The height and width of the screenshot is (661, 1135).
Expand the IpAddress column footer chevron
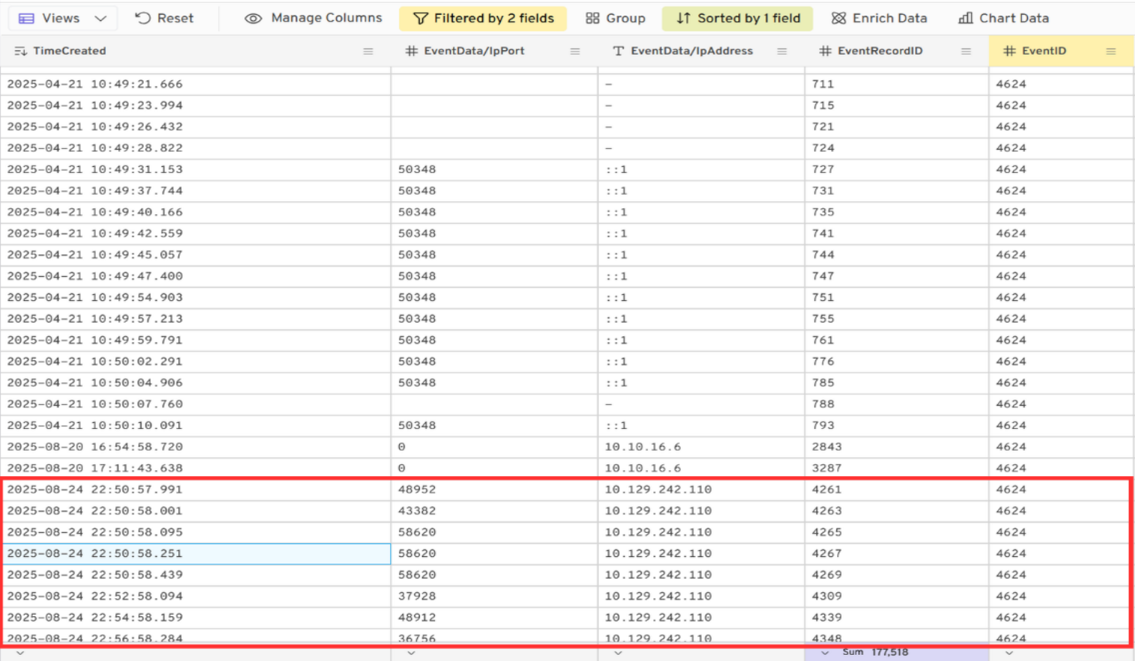point(618,653)
